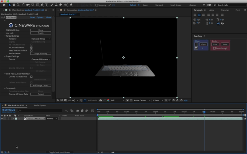
Task: Select the Rotation tool
Action: pos(23,5)
